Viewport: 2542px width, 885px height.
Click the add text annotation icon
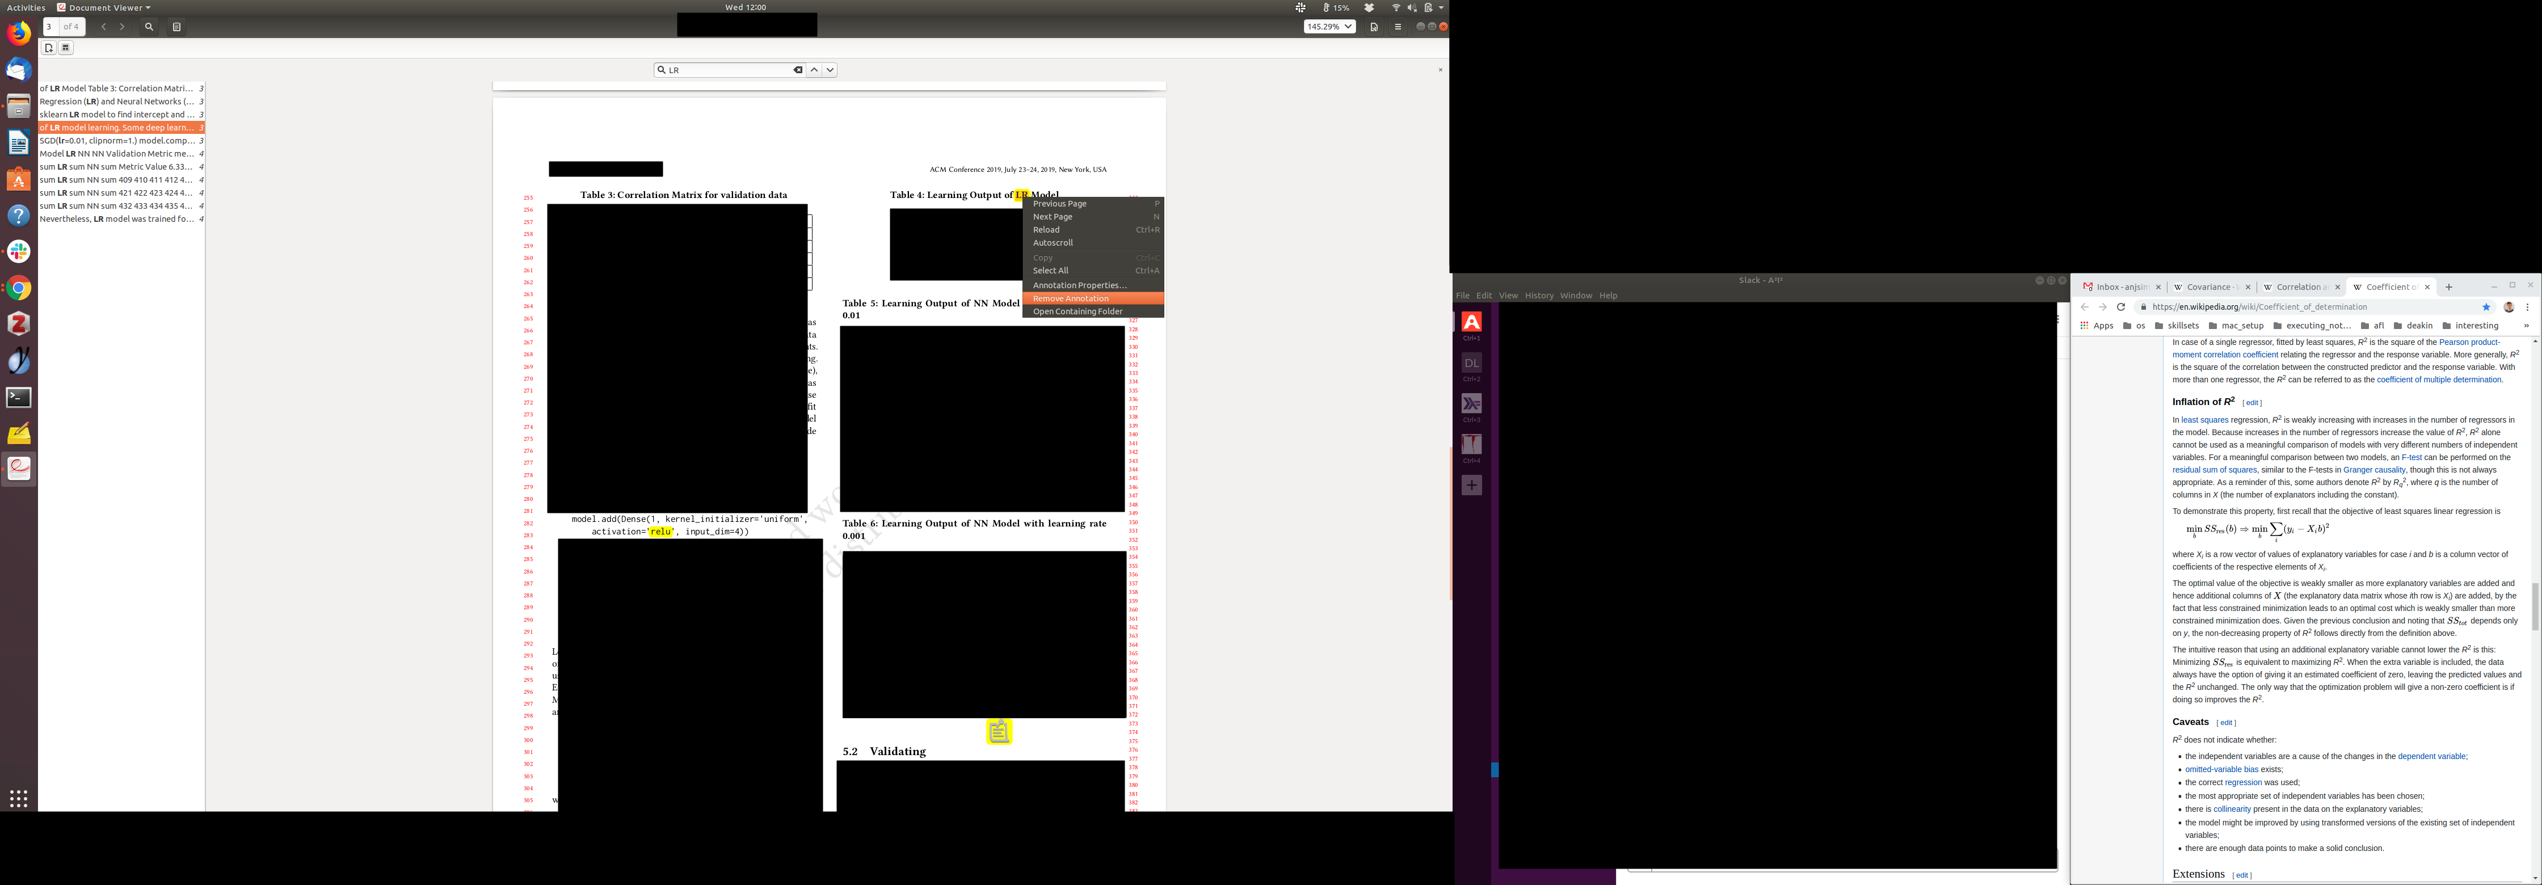click(48, 47)
